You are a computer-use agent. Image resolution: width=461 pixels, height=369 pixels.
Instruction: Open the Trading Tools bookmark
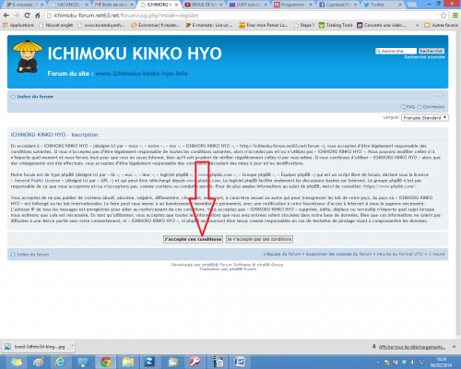click(336, 25)
